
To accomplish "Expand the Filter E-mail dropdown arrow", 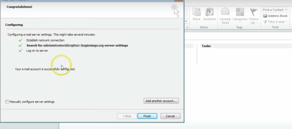I will pyautogui.click(x=286, y=22).
